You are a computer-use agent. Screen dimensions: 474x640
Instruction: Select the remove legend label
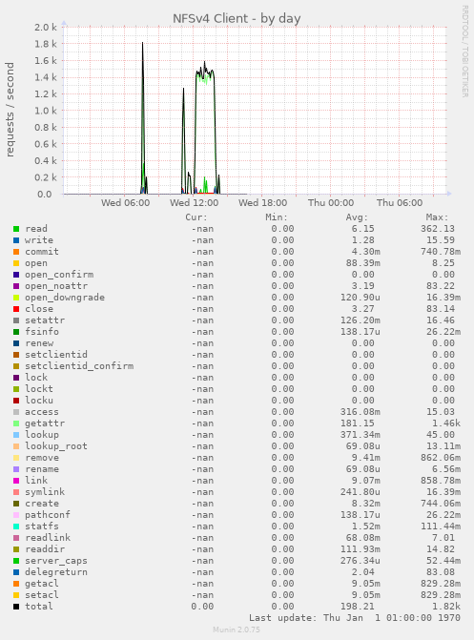point(42,458)
